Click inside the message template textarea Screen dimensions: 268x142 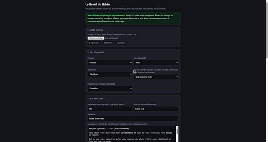(132, 134)
